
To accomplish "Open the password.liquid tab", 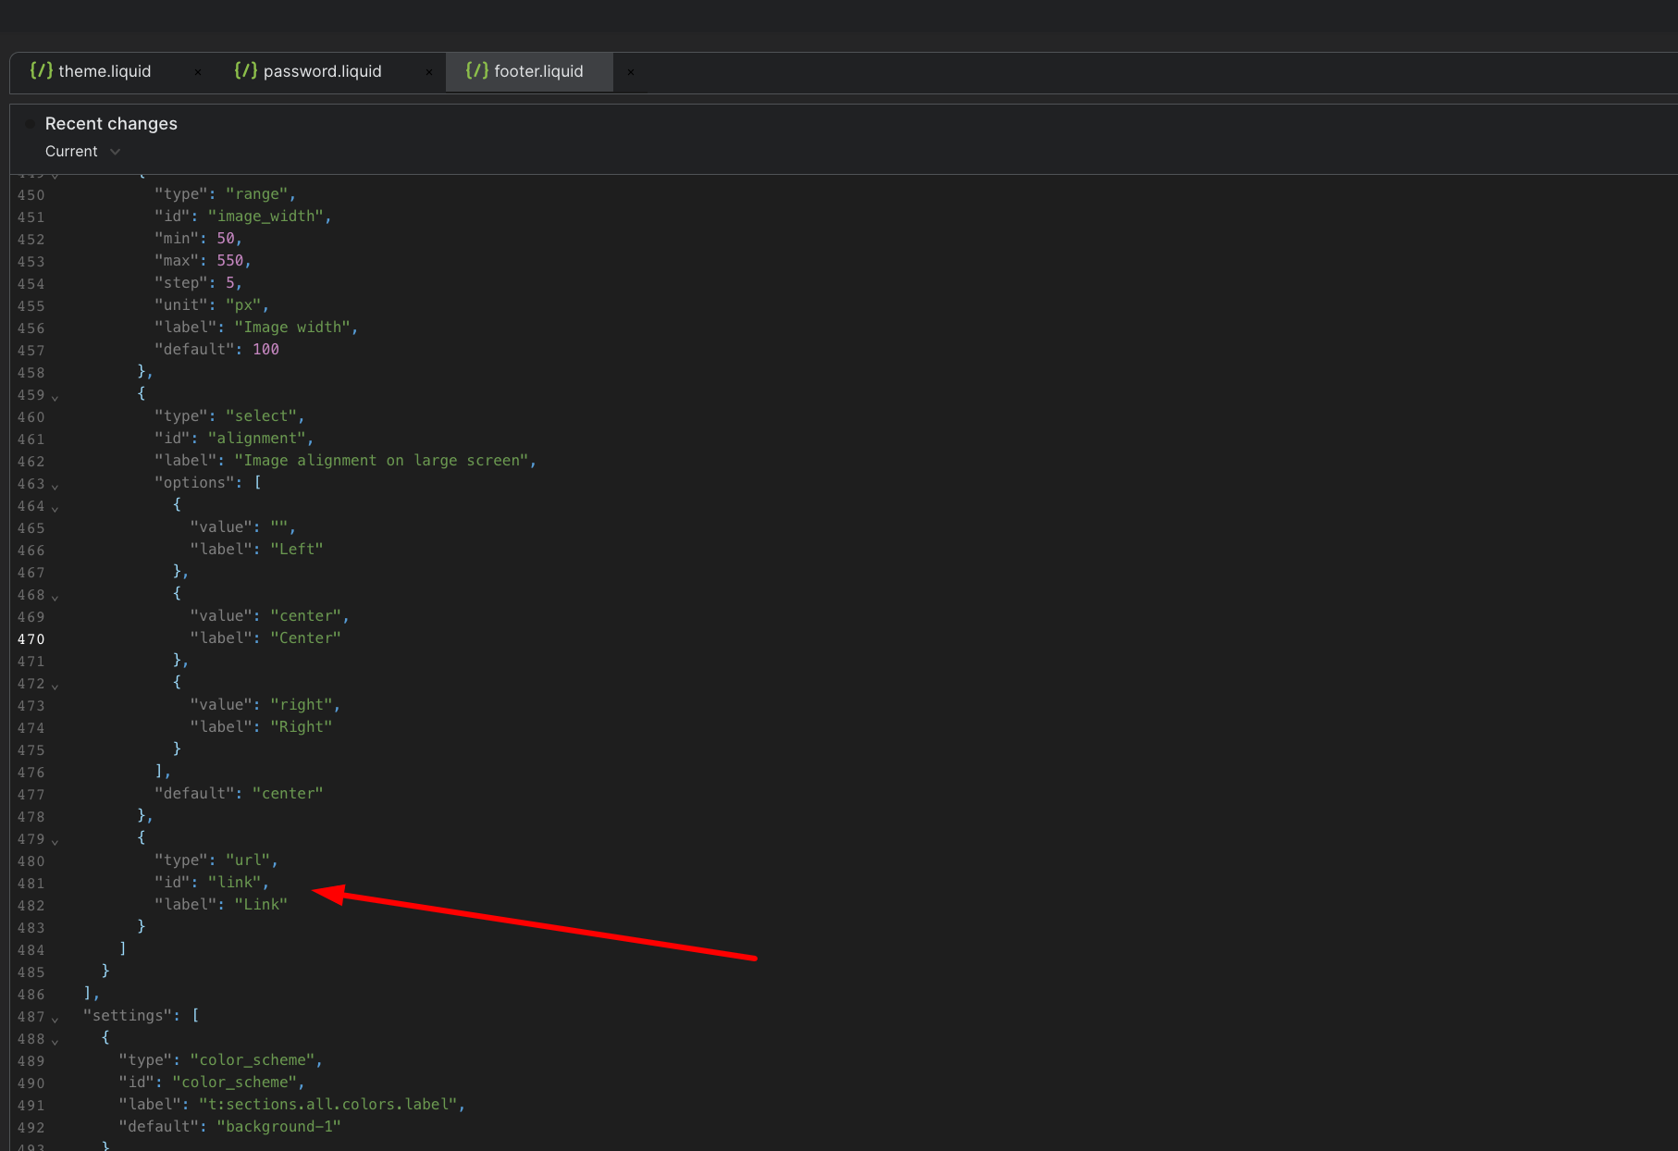I will coord(322,71).
